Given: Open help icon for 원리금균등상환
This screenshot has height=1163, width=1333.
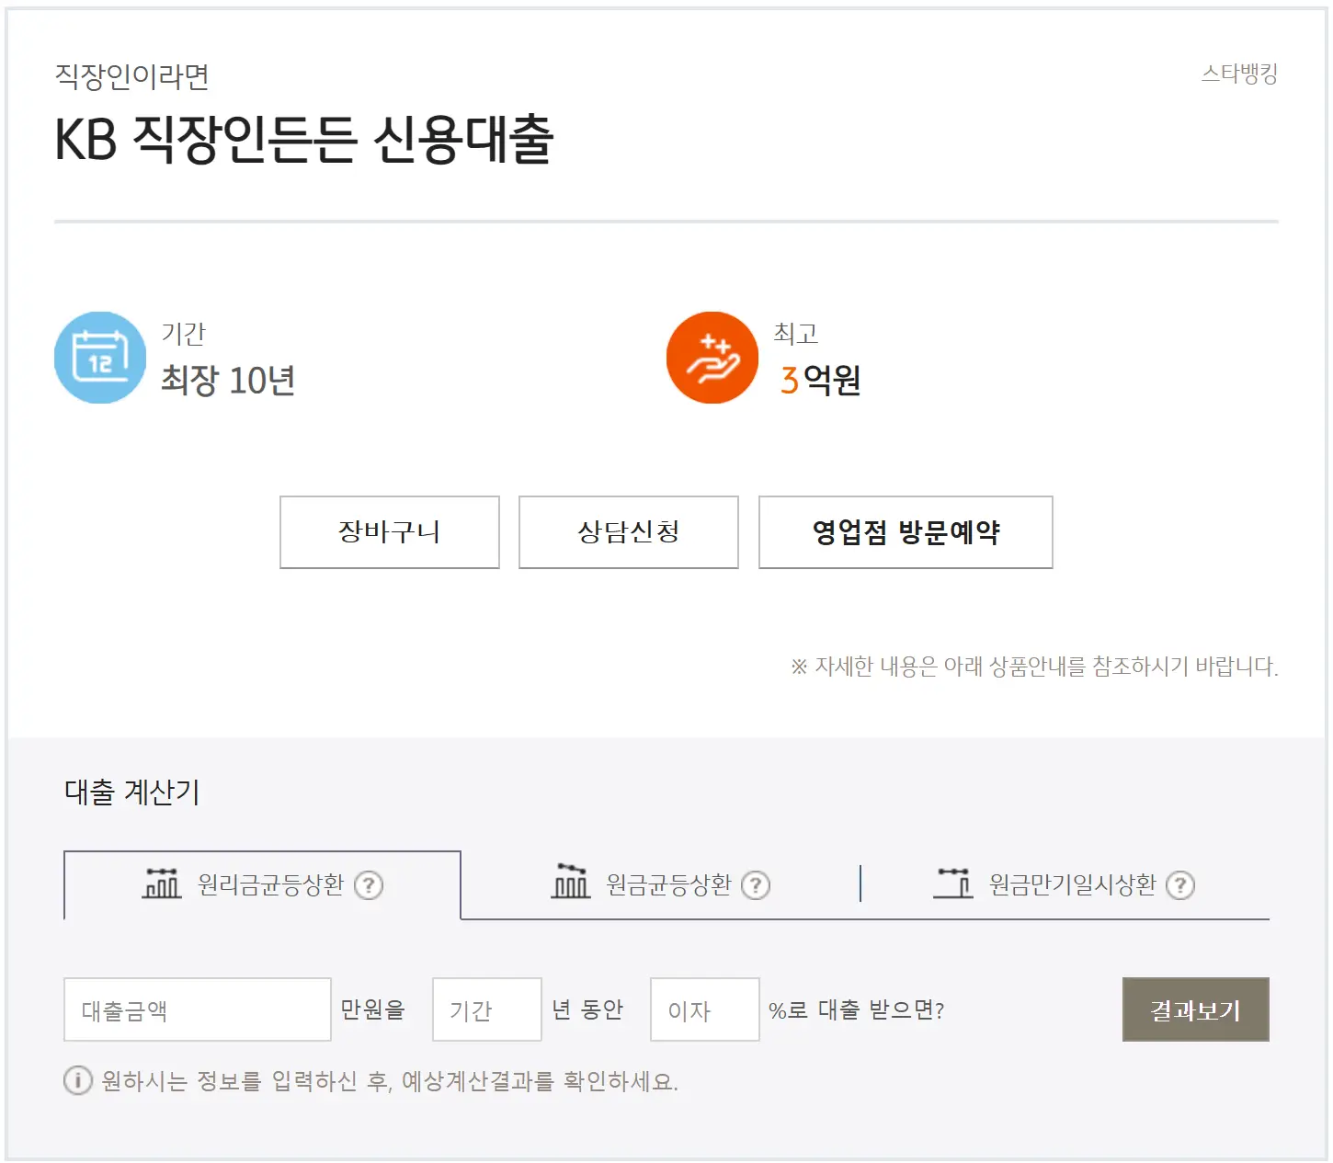Looking at the screenshot, I should (369, 885).
